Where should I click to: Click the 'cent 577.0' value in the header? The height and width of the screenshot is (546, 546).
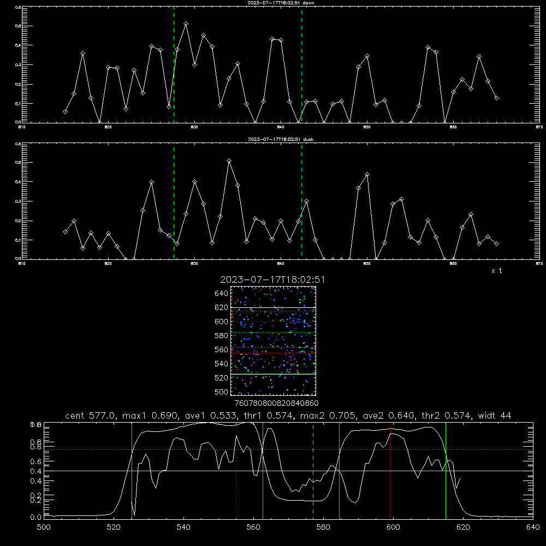click(91, 416)
